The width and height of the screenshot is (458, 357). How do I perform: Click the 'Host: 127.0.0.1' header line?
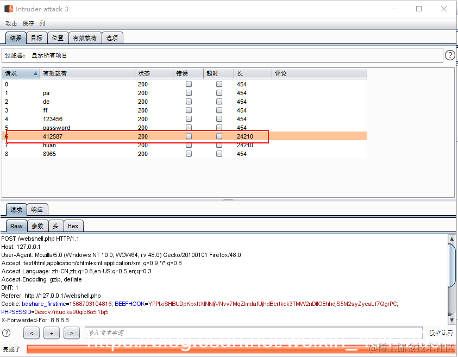click(21, 247)
